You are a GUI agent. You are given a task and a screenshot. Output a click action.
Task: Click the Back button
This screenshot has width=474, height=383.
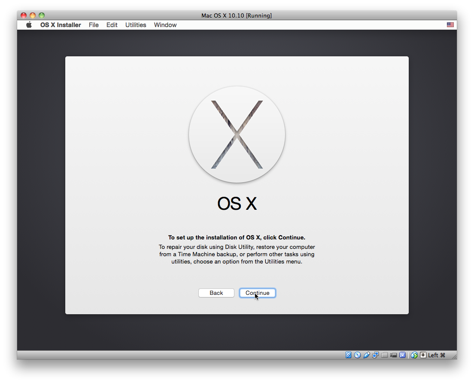coord(216,293)
